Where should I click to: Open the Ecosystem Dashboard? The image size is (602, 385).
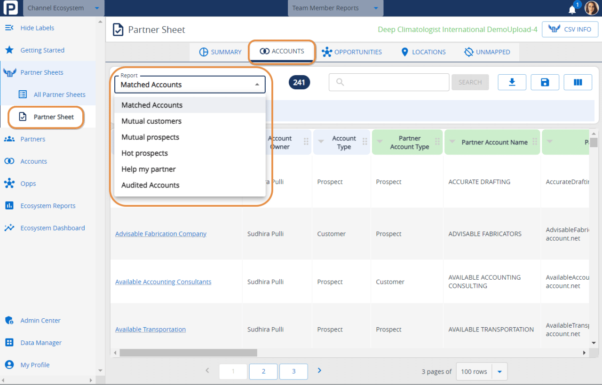coord(50,228)
